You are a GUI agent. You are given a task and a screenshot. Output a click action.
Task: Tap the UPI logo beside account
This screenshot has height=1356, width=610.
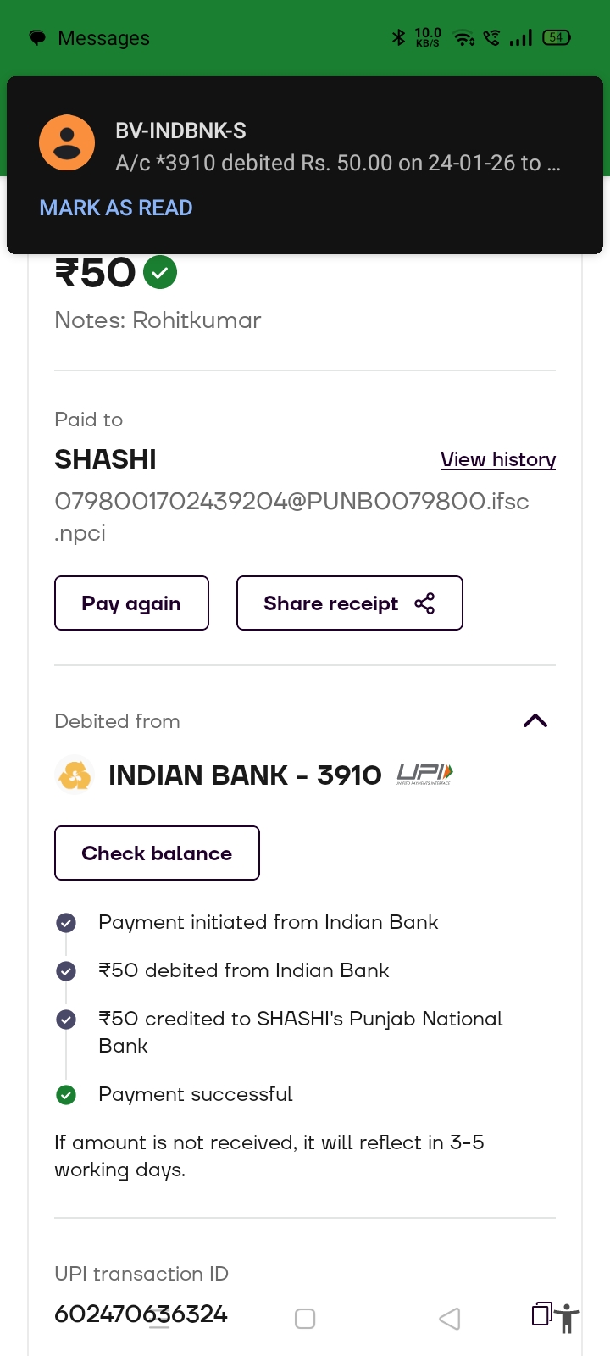[x=424, y=774]
